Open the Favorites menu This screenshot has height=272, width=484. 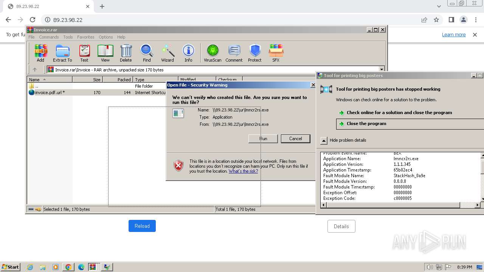[86, 37]
